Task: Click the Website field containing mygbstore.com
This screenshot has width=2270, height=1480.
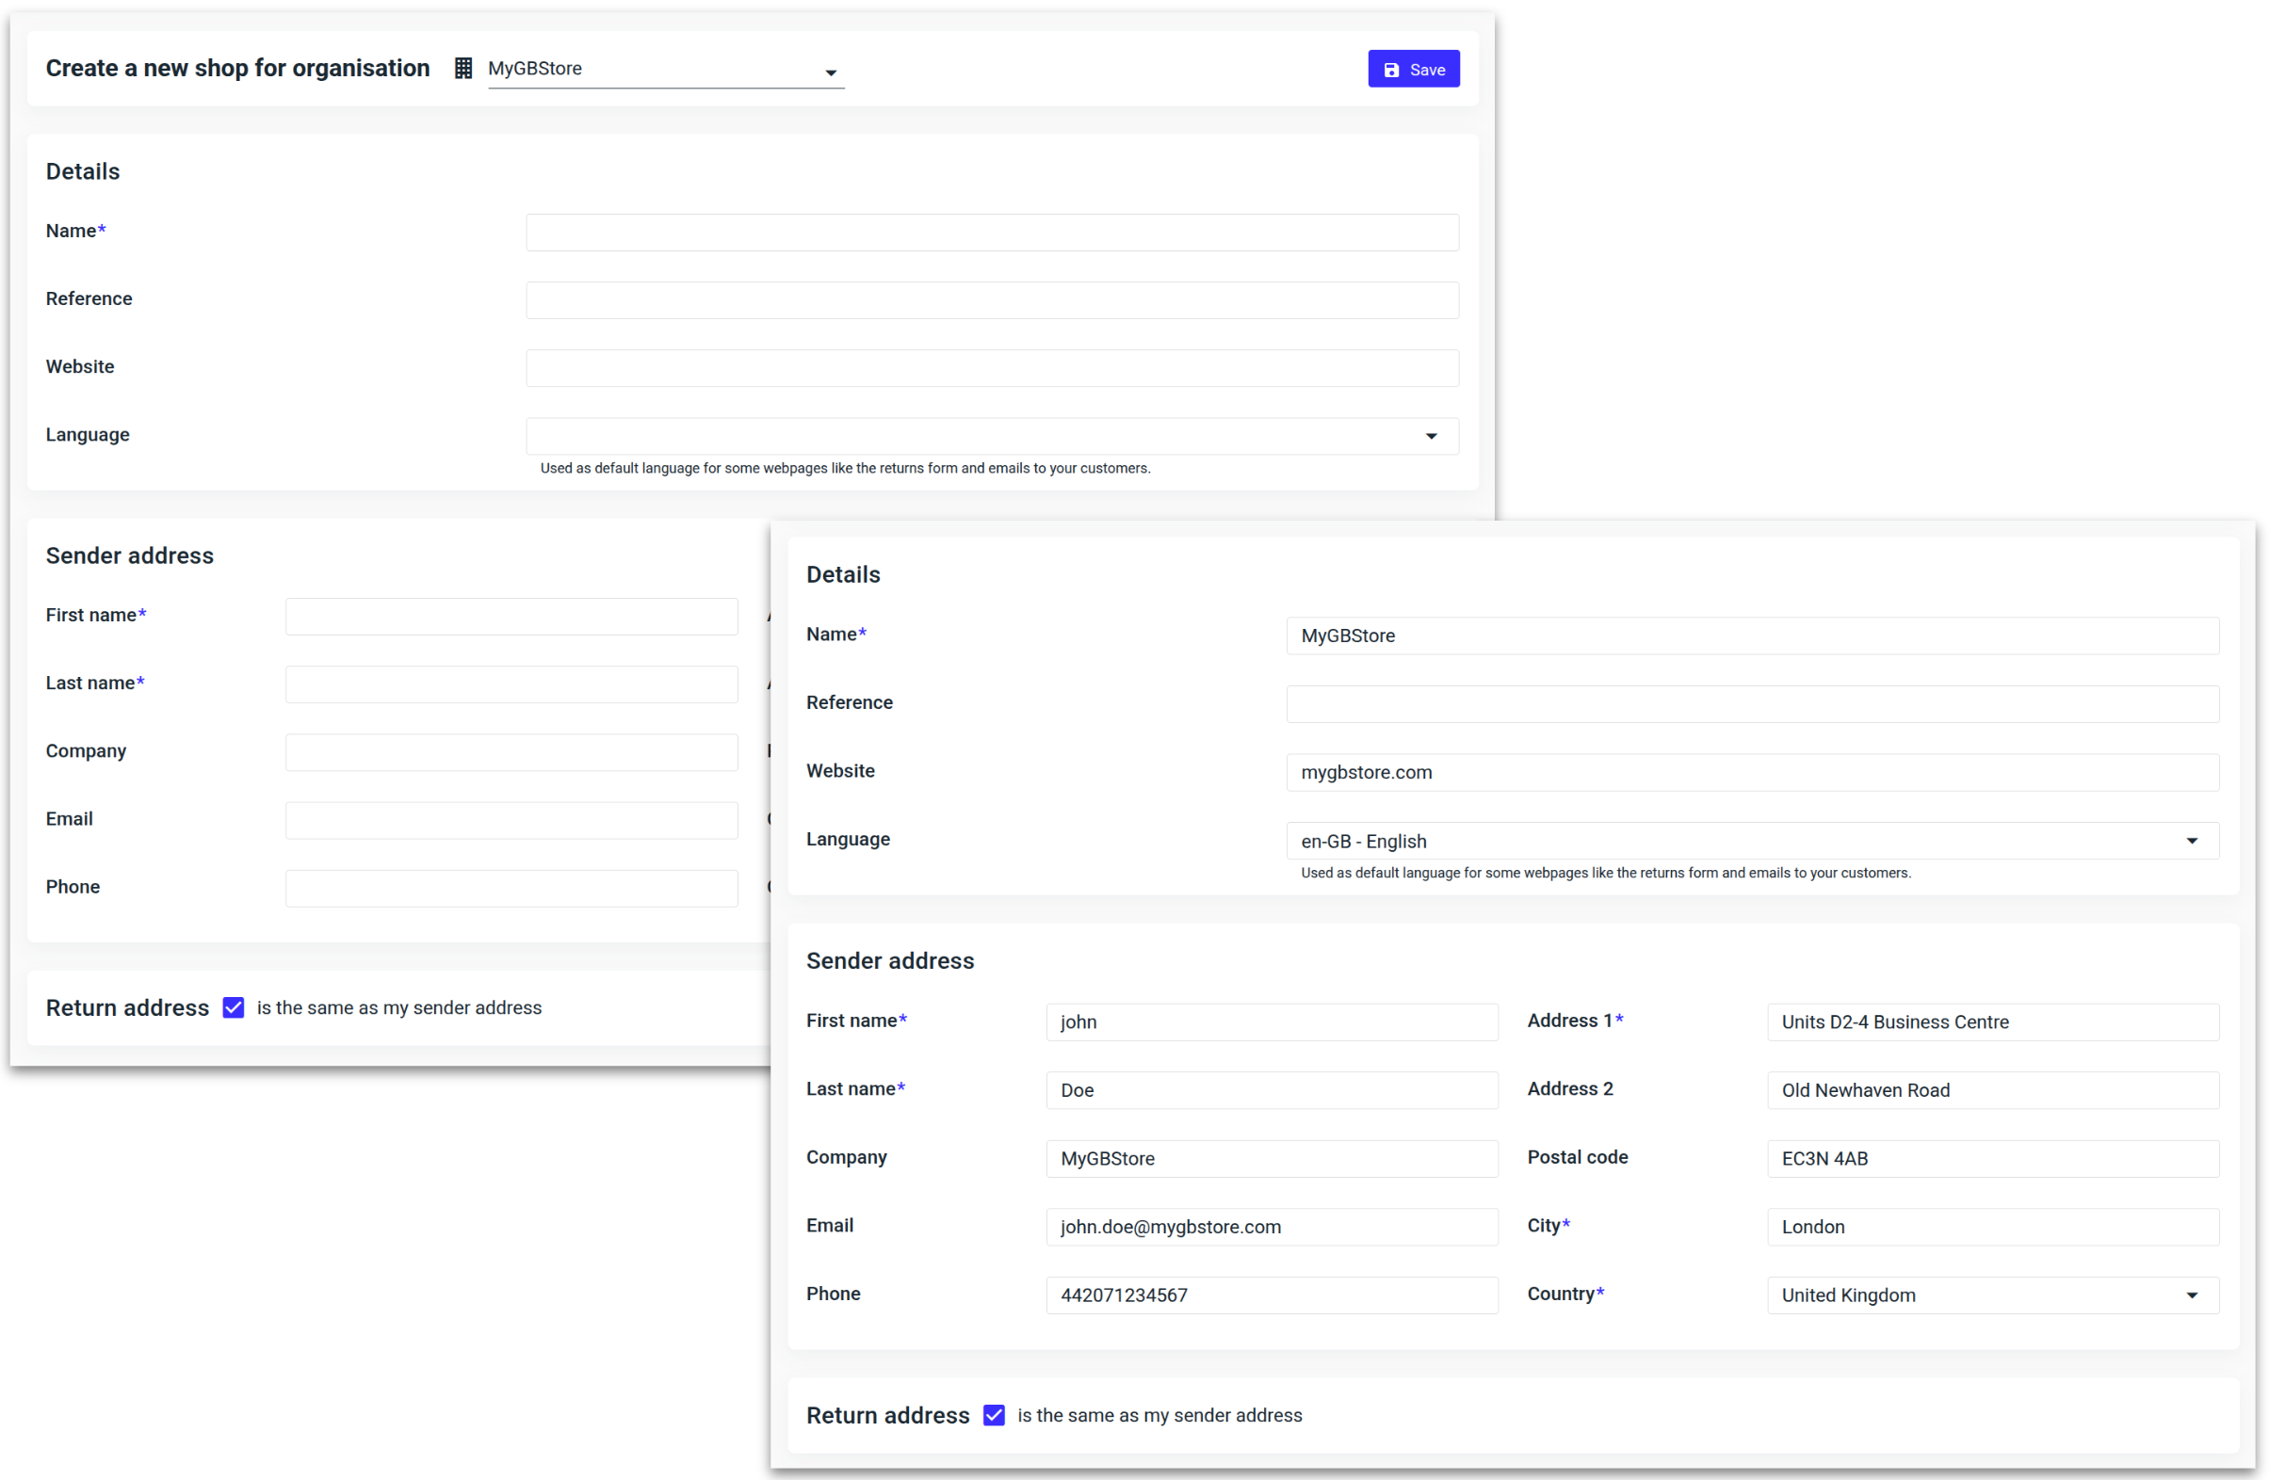Action: pos(1751,772)
